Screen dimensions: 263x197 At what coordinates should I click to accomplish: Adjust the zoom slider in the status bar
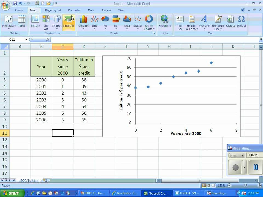point(245,186)
